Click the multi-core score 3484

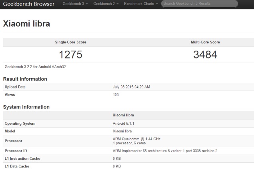pyautogui.click(x=205, y=55)
